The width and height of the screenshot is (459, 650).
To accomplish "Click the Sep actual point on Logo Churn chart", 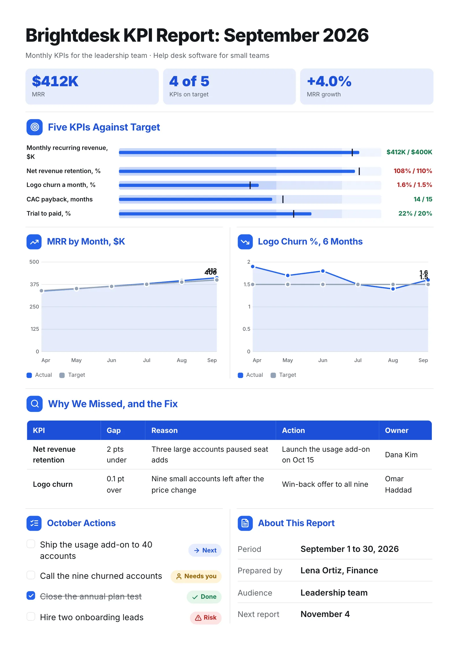I will pos(428,280).
